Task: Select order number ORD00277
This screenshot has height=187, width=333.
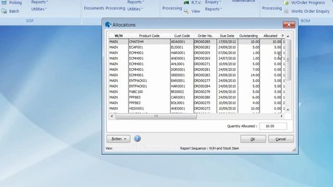Action: (x=205, y=81)
